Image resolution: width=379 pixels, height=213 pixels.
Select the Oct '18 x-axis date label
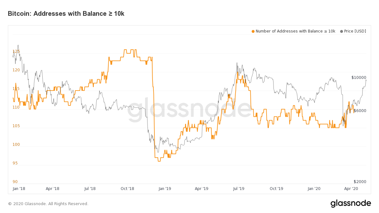[127, 189]
